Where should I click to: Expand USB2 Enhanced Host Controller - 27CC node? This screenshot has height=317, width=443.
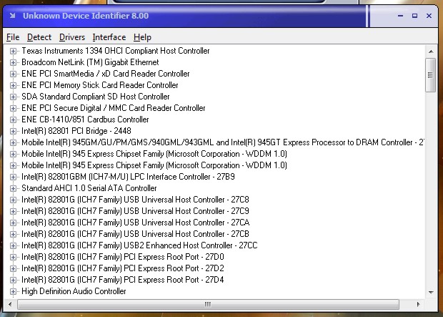(x=13, y=245)
